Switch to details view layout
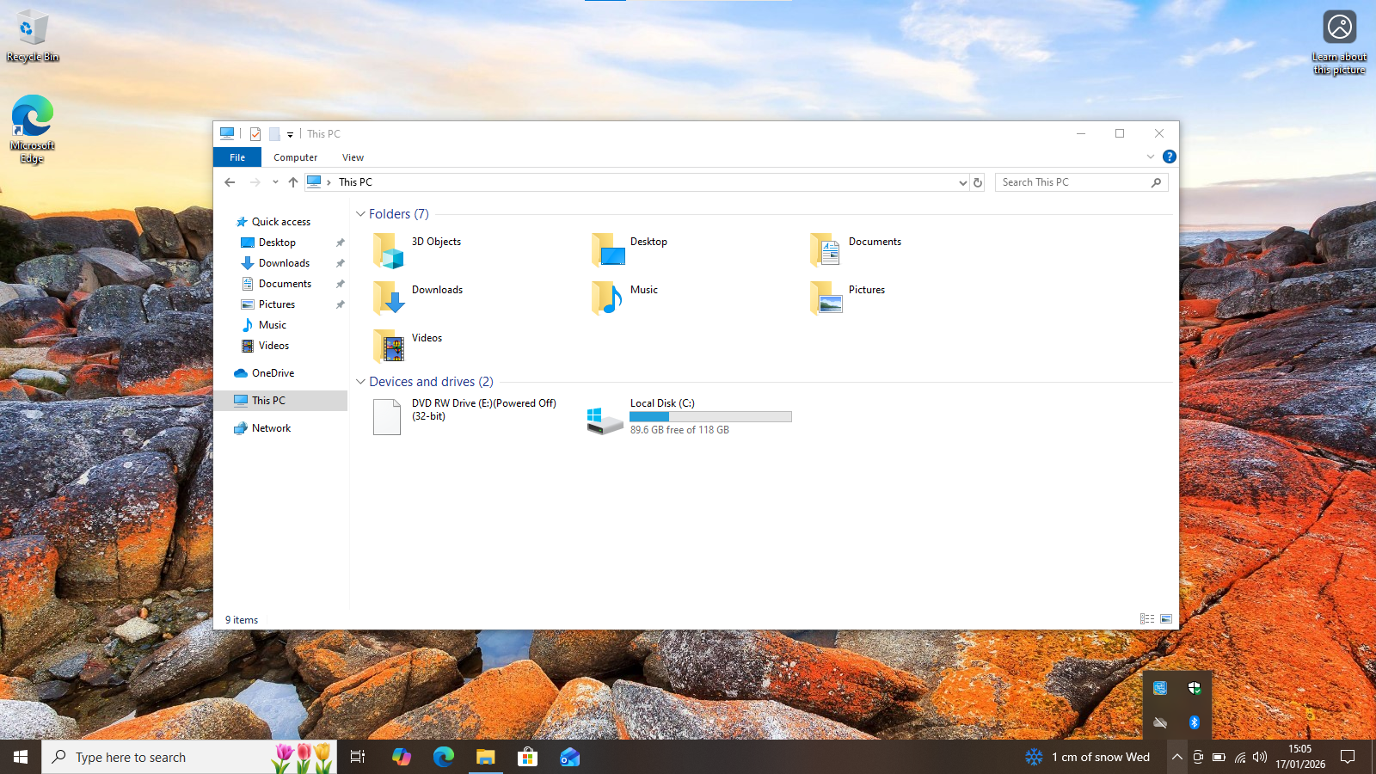Screen dimensions: 1376x774 coord(1146,619)
